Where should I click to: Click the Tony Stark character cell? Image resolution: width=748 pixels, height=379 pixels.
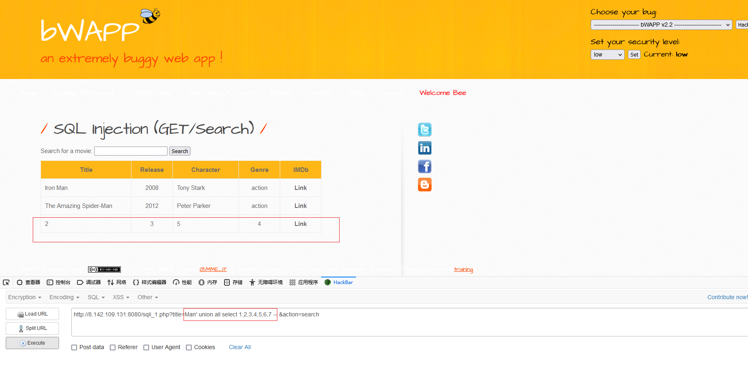click(206, 188)
